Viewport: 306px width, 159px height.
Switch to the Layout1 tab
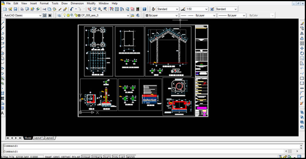coord(38,138)
